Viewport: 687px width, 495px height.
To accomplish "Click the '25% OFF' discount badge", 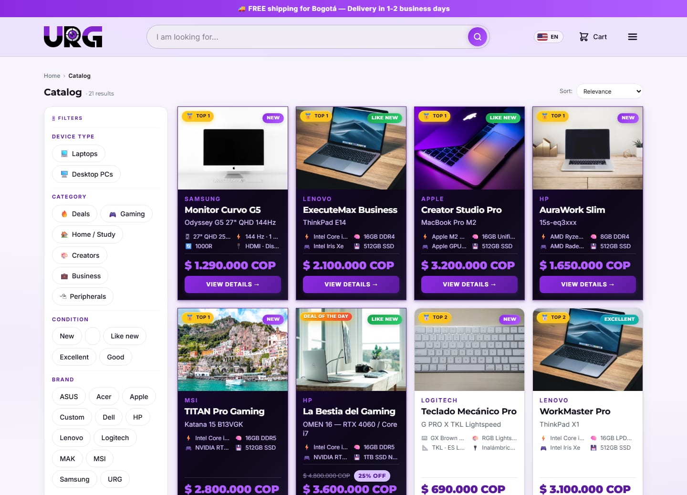I will [x=372, y=476].
